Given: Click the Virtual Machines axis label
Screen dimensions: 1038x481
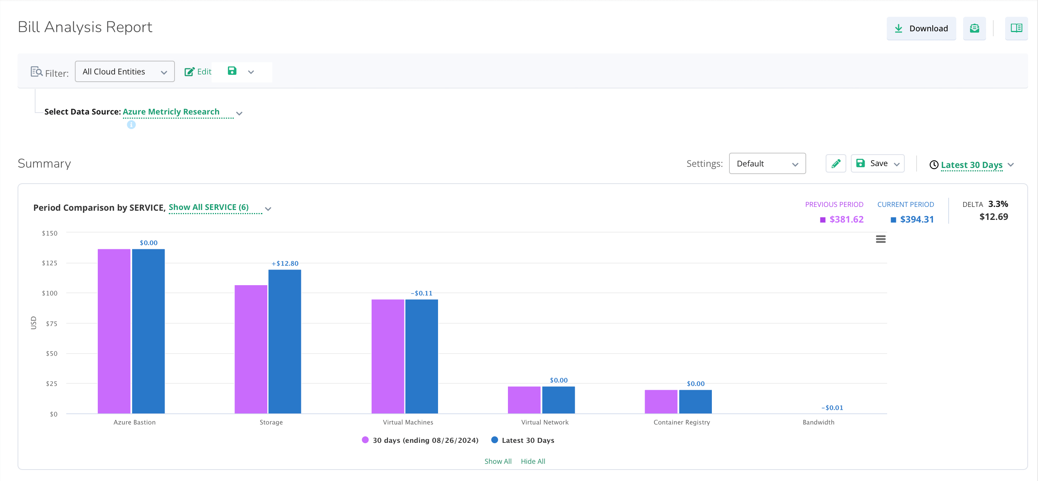Looking at the screenshot, I should [408, 422].
